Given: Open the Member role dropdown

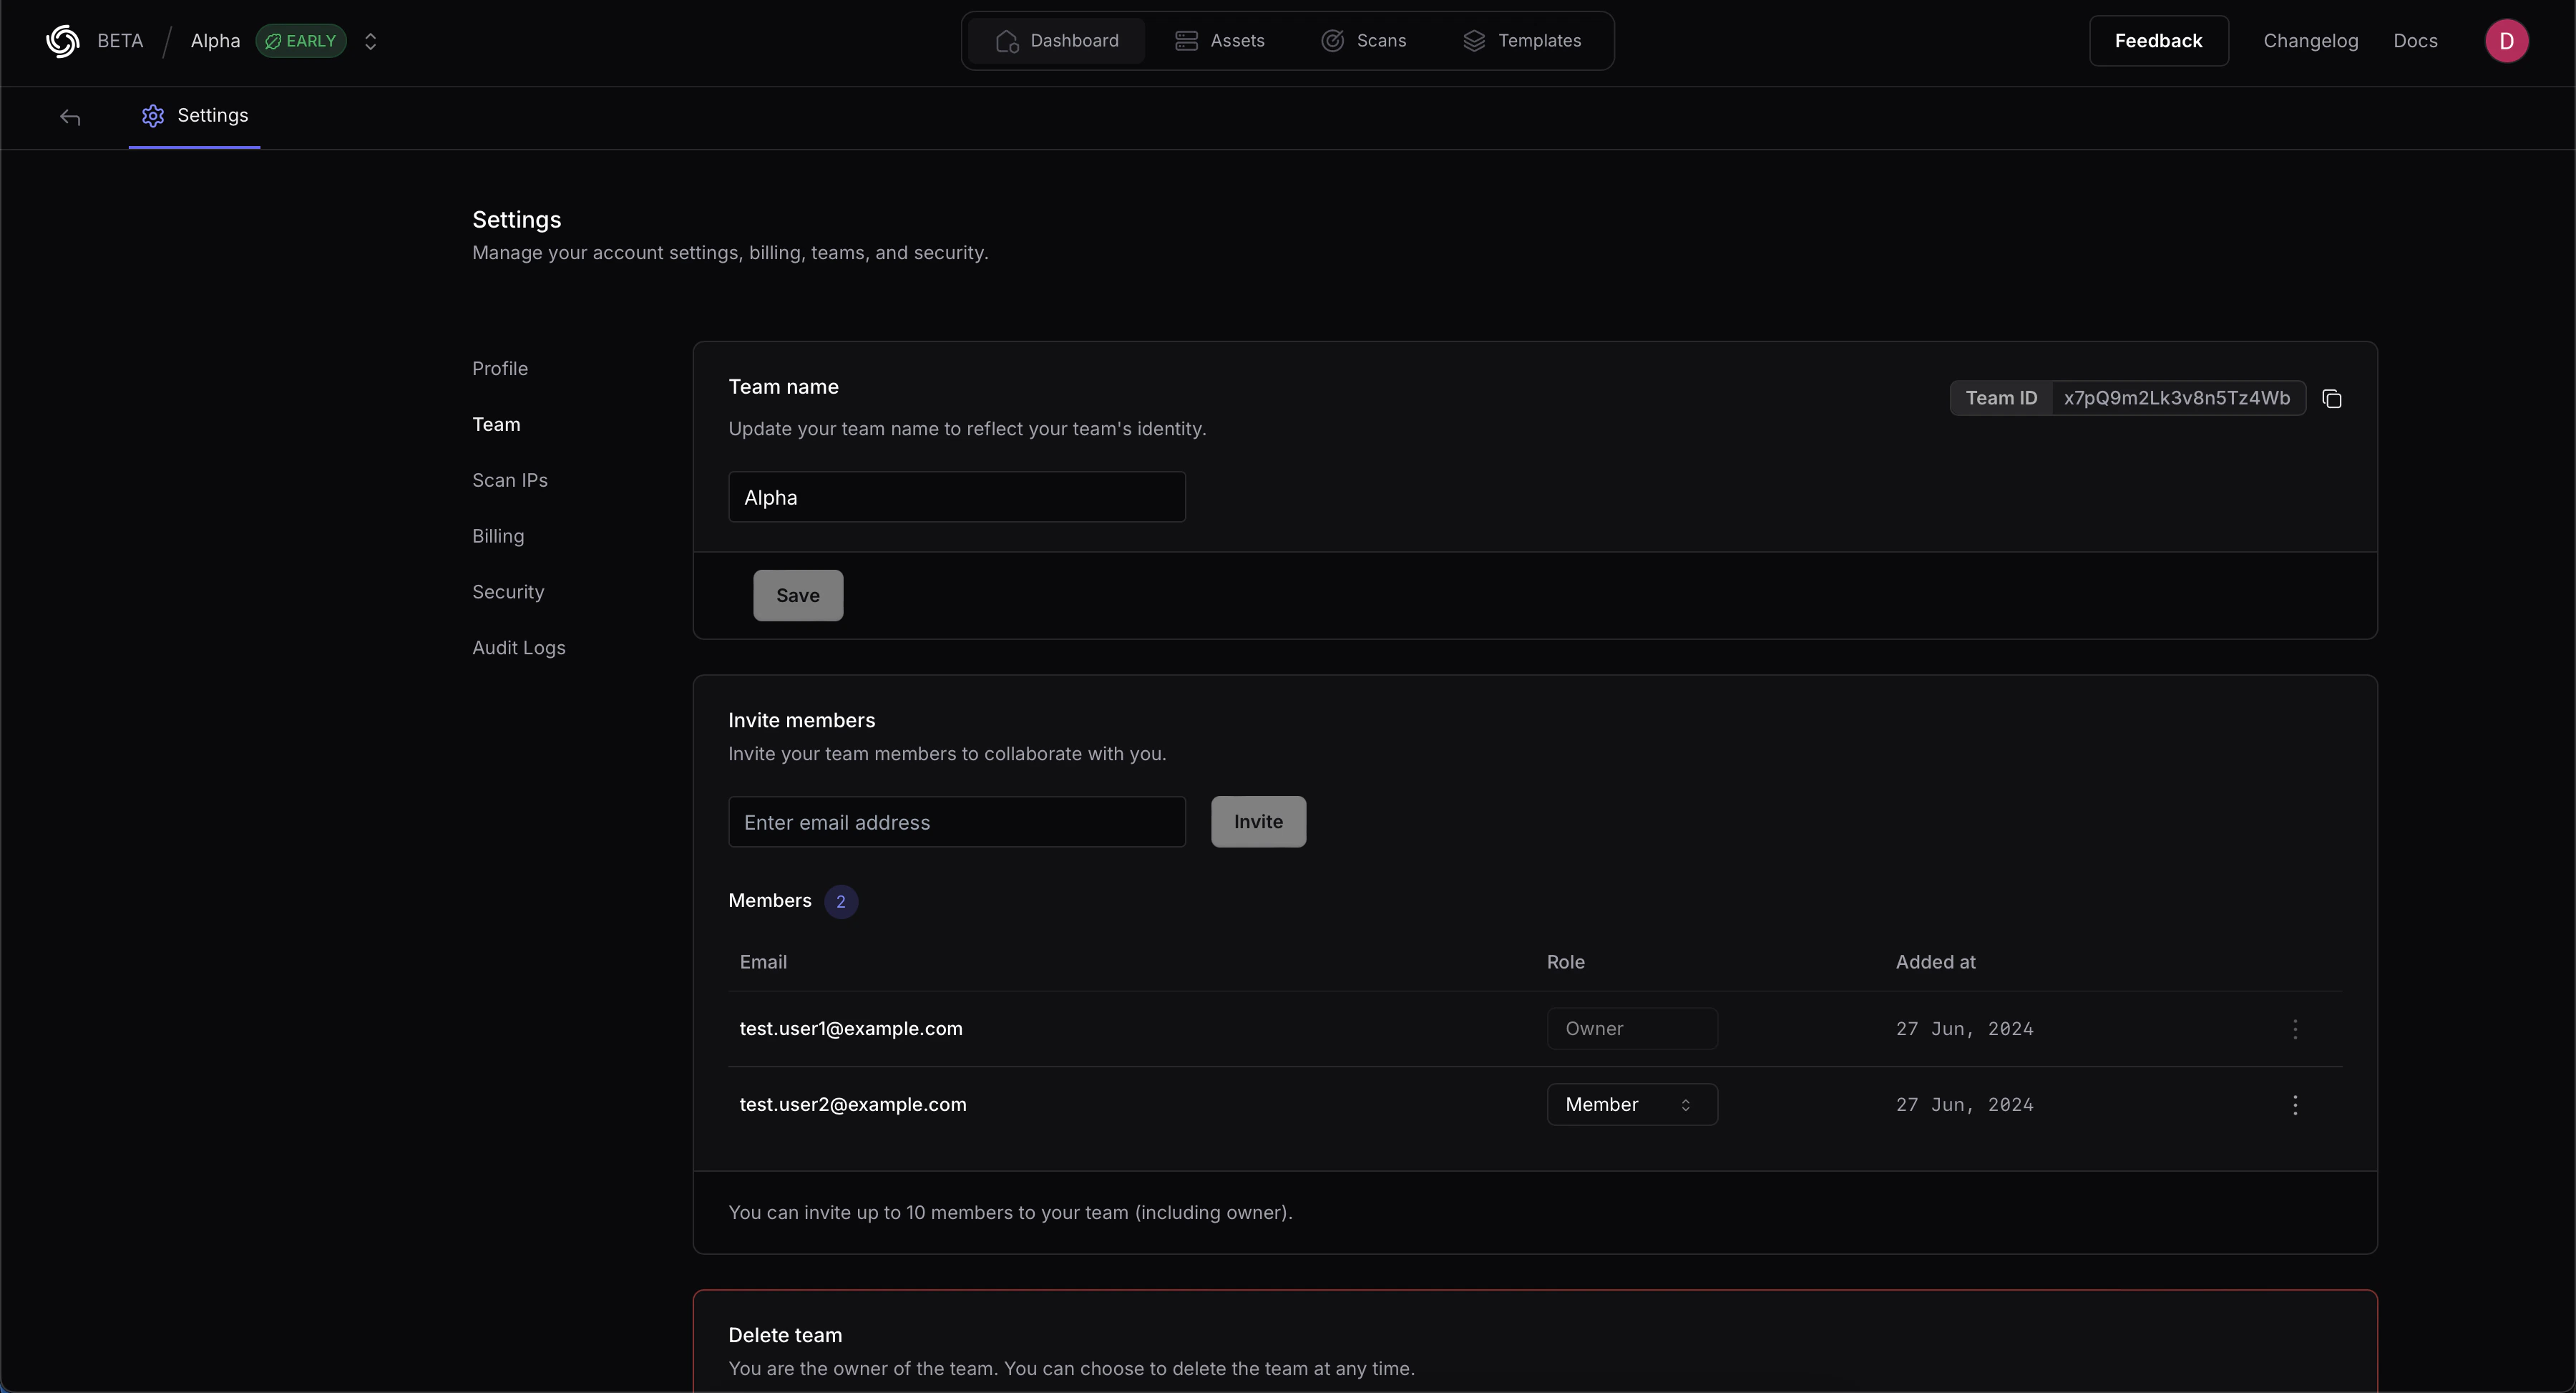Looking at the screenshot, I should (x=1632, y=1105).
